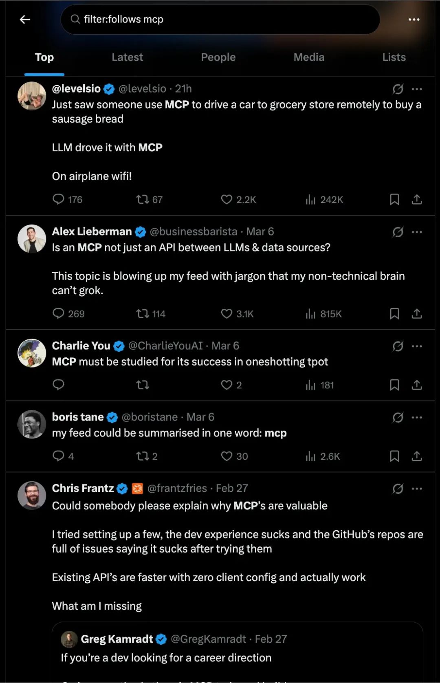Click the search field with filter:follows mcp
This screenshot has height=683, width=440.
coord(220,20)
